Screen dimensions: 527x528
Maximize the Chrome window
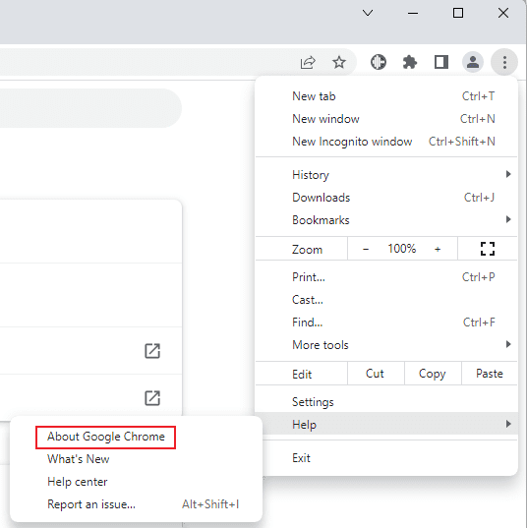458,13
